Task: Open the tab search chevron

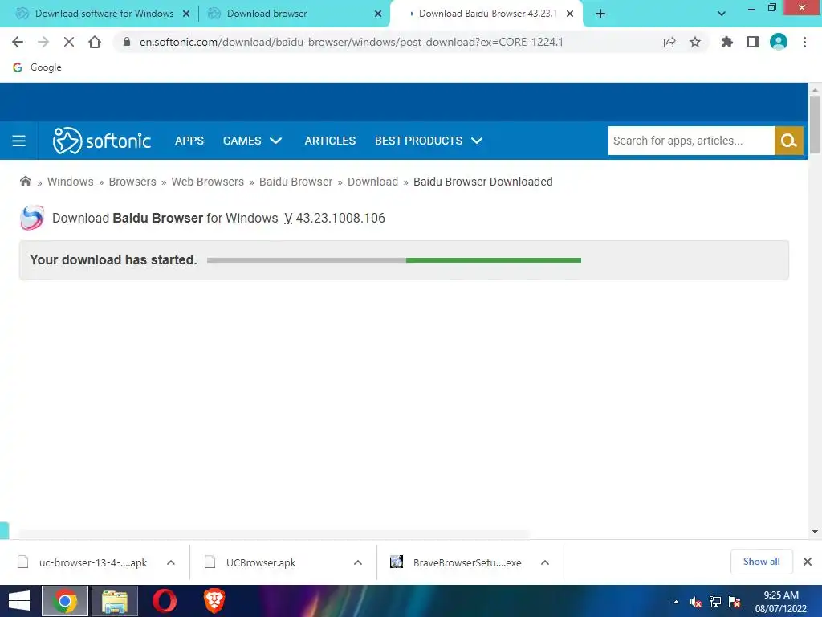Action: [x=722, y=14]
